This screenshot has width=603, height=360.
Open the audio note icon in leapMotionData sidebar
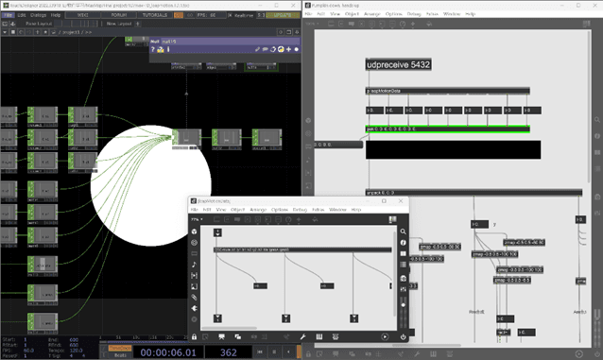pos(194,265)
